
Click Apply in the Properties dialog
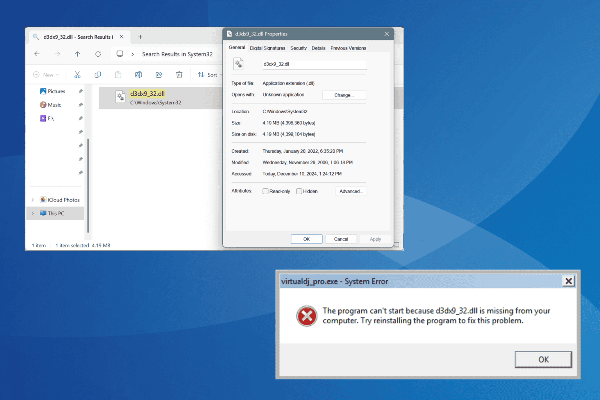coord(375,239)
